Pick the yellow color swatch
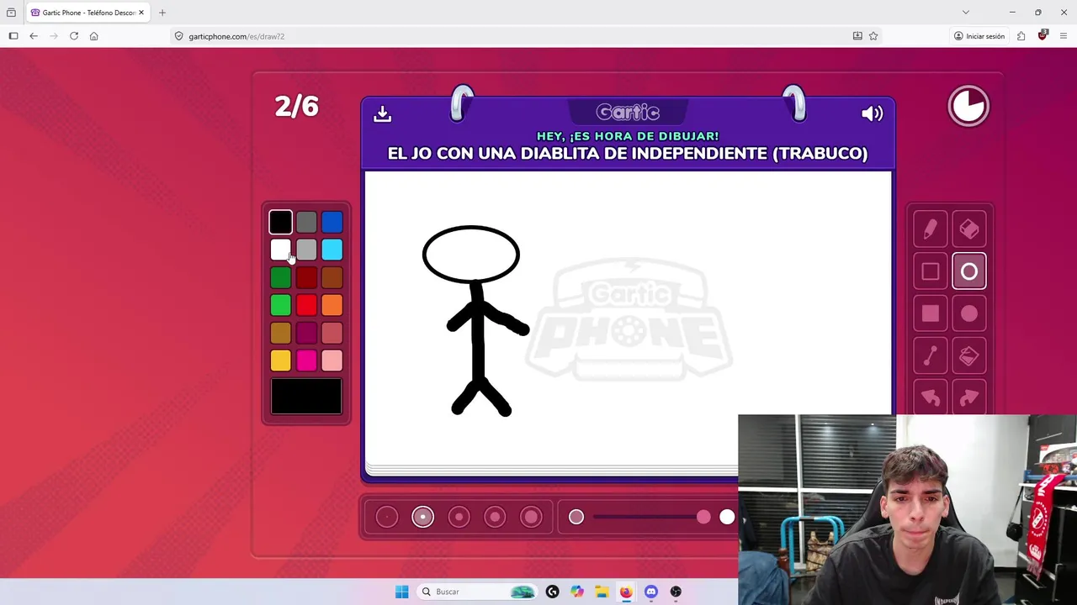This screenshot has width=1077, height=605. click(x=280, y=360)
